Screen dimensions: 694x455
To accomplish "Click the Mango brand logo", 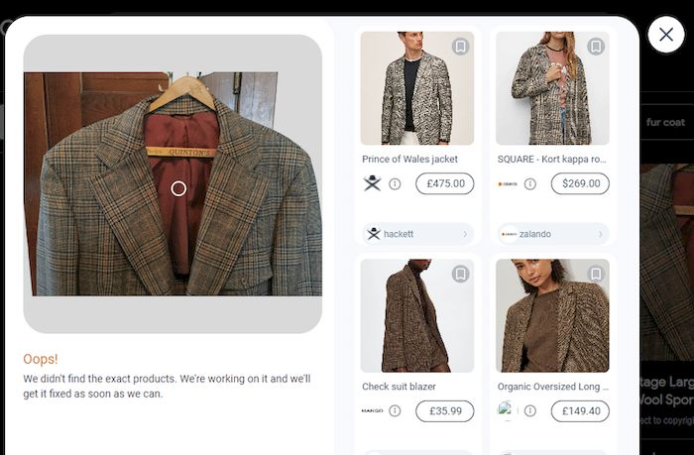I will [373, 410].
